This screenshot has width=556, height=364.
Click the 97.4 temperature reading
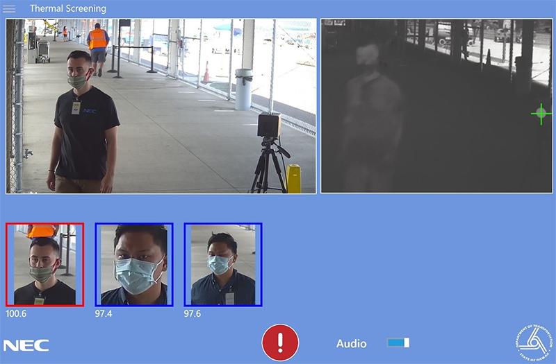[x=104, y=313]
